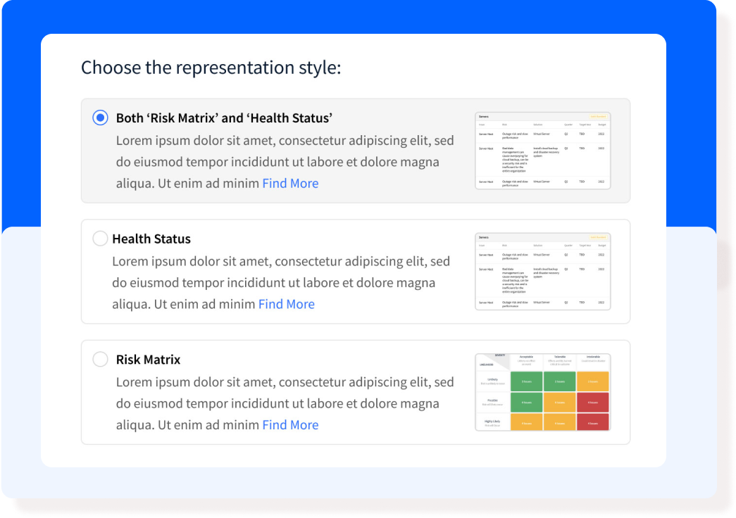Choose the Health Status radio button
Viewport: 736px width, 518px height.
coord(100,239)
